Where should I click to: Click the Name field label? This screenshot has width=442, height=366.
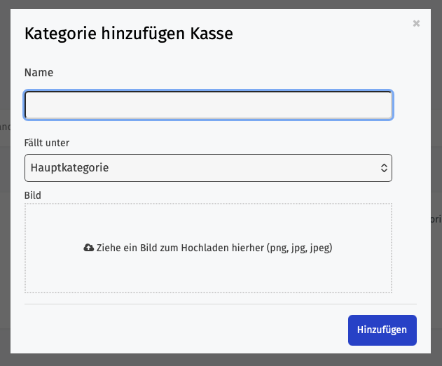pyautogui.click(x=39, y=73)
